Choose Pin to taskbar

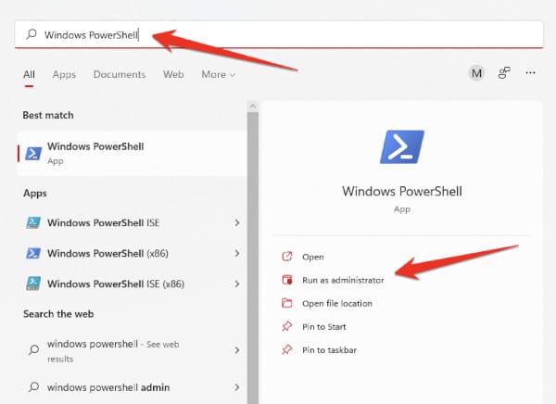tap(329, 350)
